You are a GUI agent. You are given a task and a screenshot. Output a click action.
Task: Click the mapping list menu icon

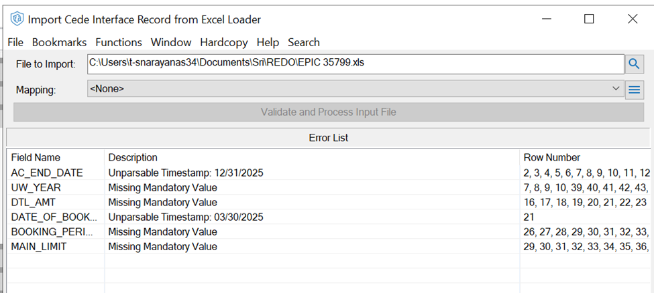[634, 89]
